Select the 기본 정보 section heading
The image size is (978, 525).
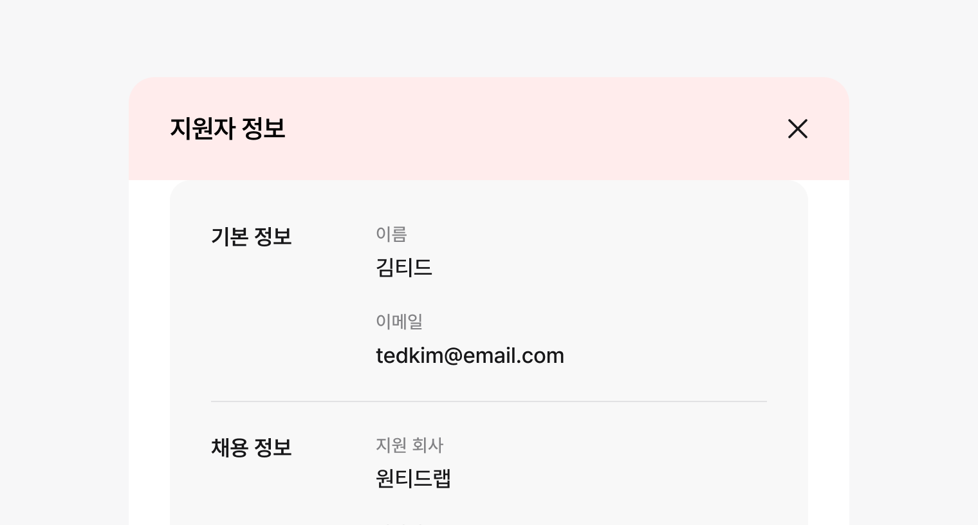pyautogui.click(x=251, y=237)
